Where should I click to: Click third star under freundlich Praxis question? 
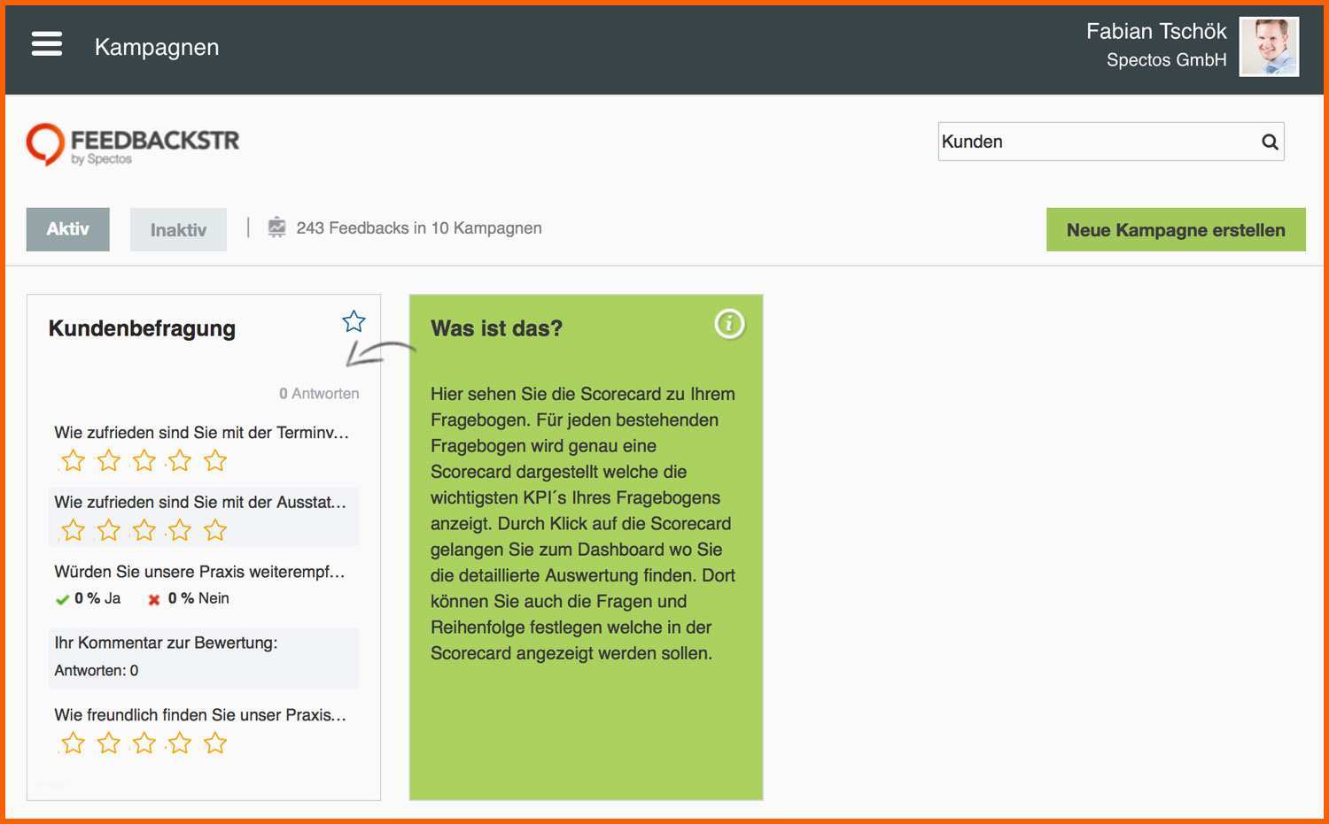[x=144, y=743]
